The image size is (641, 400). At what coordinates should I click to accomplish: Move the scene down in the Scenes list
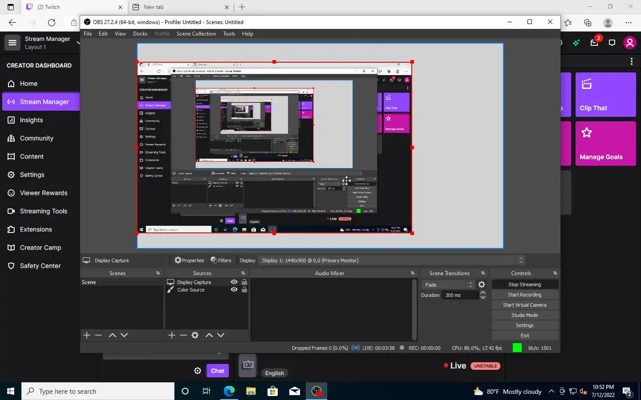(x=124, y=335)
